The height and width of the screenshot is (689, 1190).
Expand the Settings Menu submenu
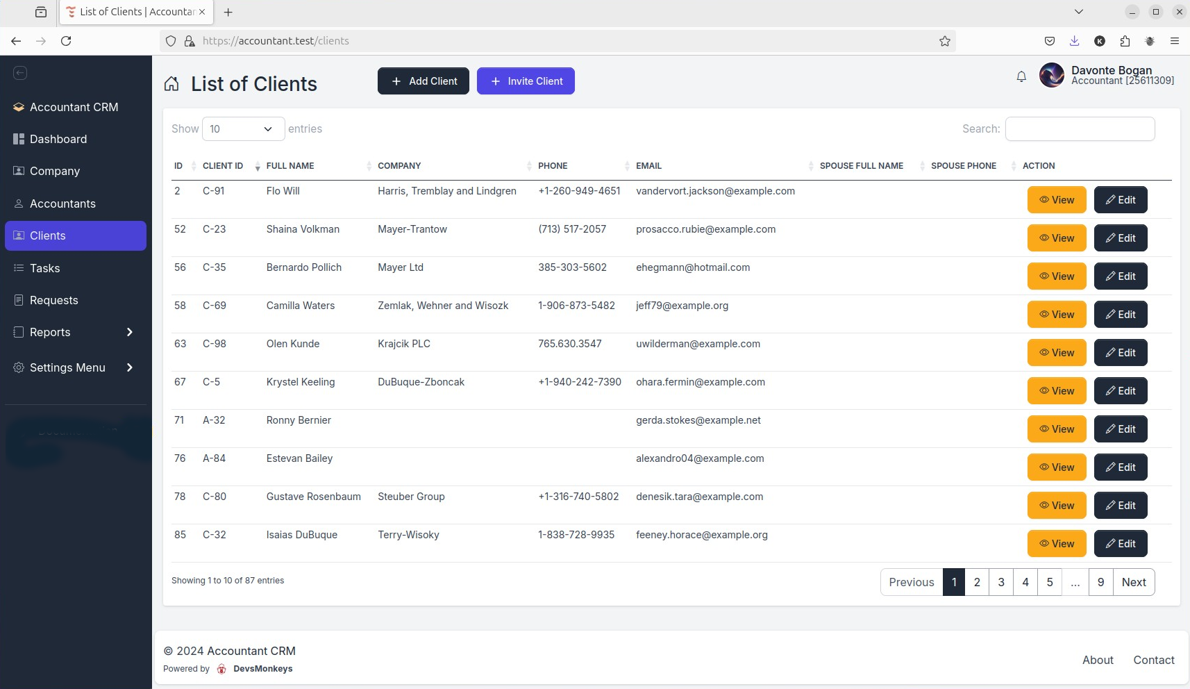(x=76, y=367)
